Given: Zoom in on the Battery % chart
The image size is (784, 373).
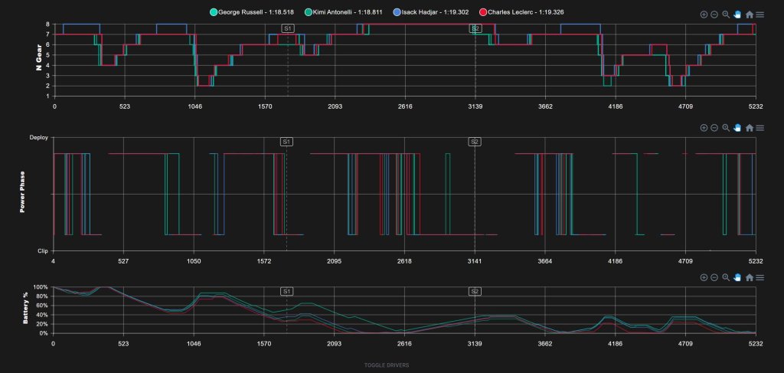Looking at the screenshot, I should point(704,277).
